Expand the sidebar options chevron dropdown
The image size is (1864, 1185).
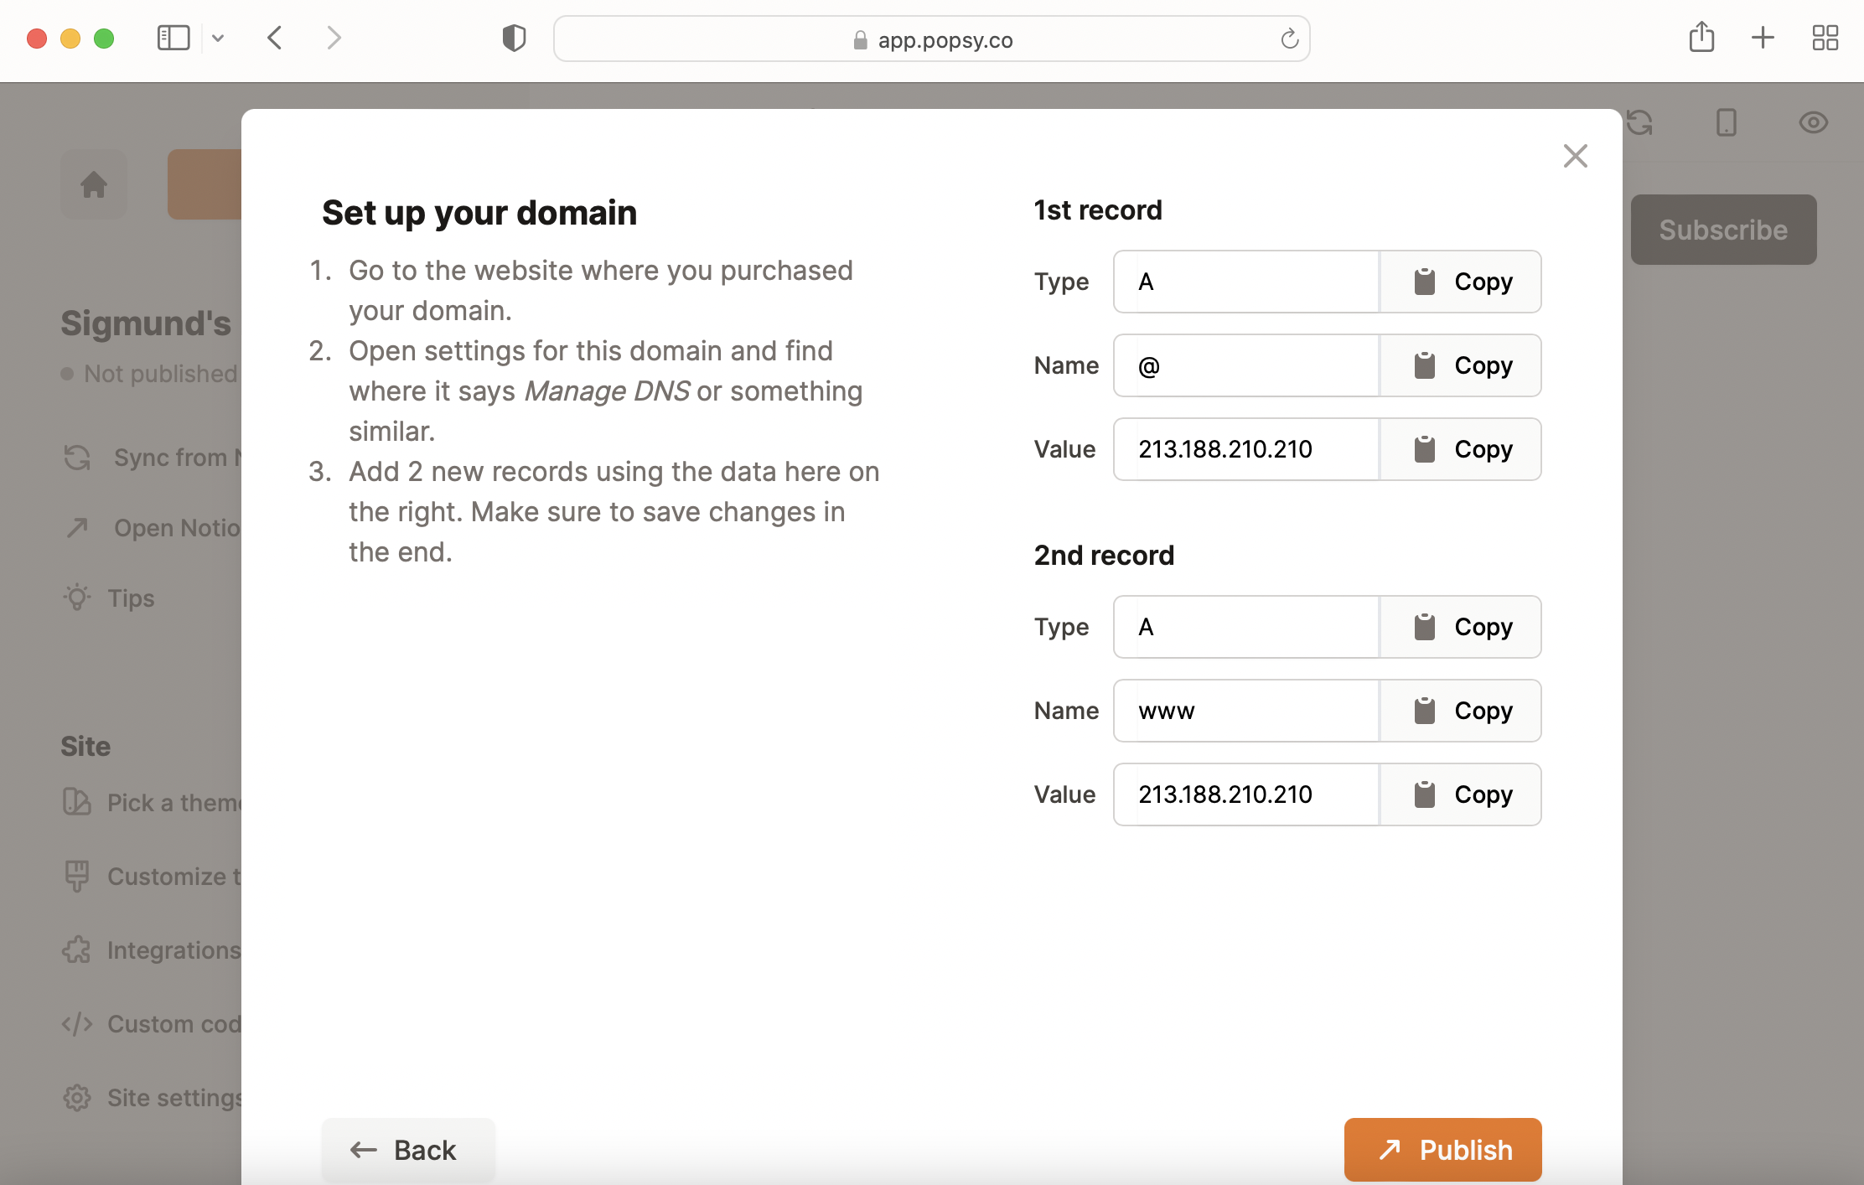pyautogui.click(x=218, y=38)
